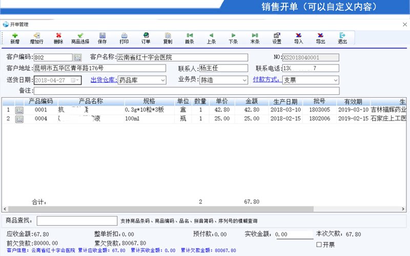Click the 单价 column header

tap(222, 101)
